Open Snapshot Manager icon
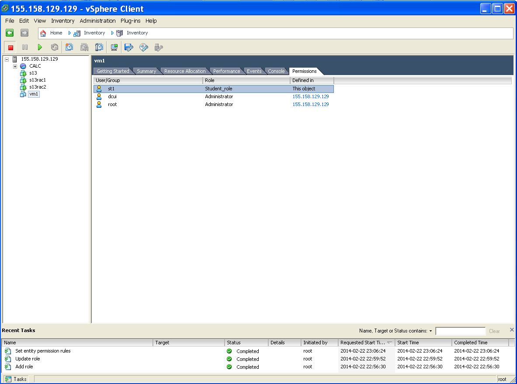517x384 pixels. tap(99, 48)
